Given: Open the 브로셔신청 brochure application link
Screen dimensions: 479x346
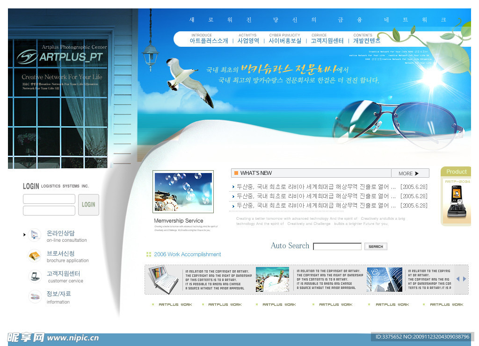Looking at the screenshot, I should (67, 257).
